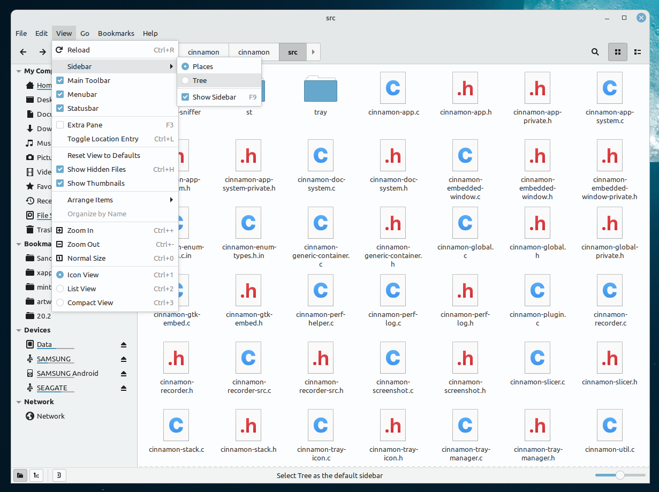The width and height of the screenshot is (659, 492).
Task: Open the Help menu
Action: coord(150,33)
